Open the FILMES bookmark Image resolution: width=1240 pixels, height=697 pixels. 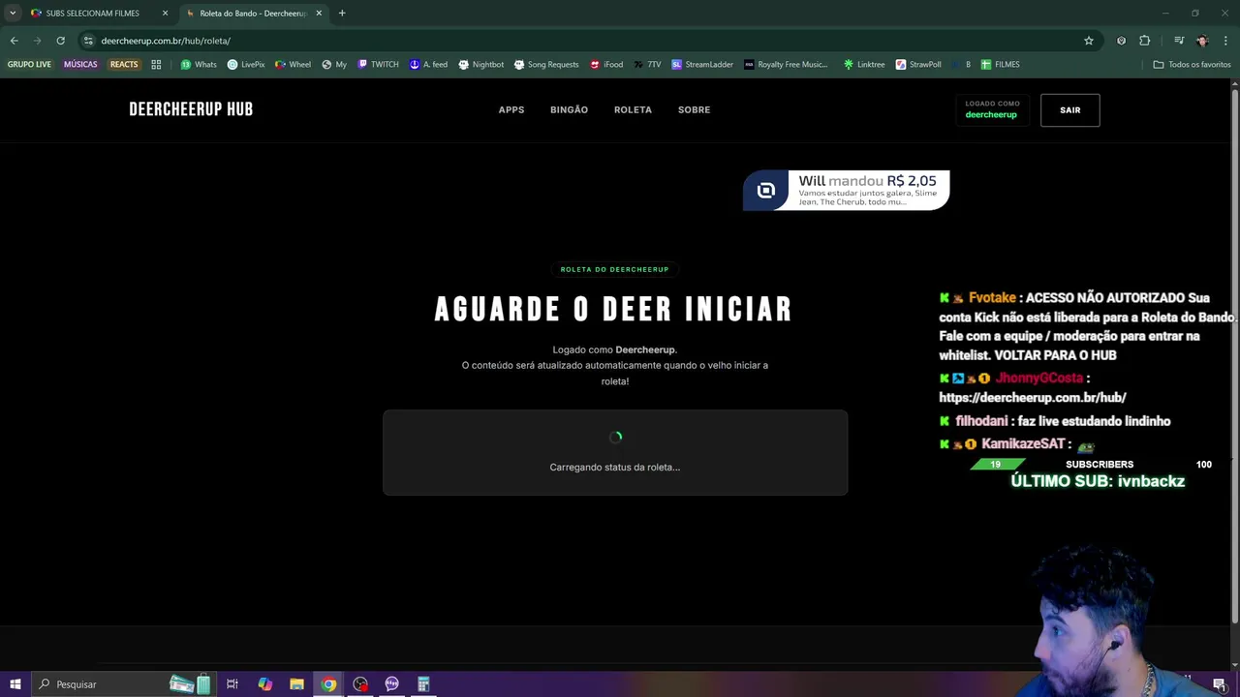1000,65
